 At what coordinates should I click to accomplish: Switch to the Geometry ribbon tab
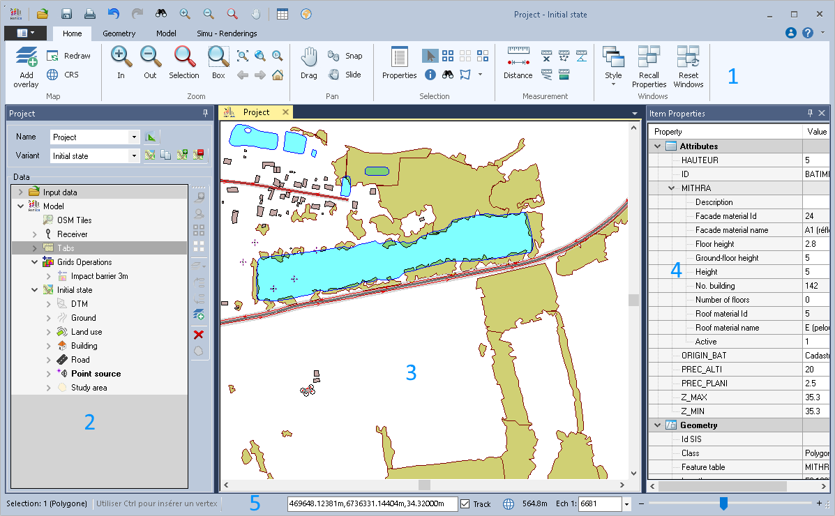click(119, 33)
